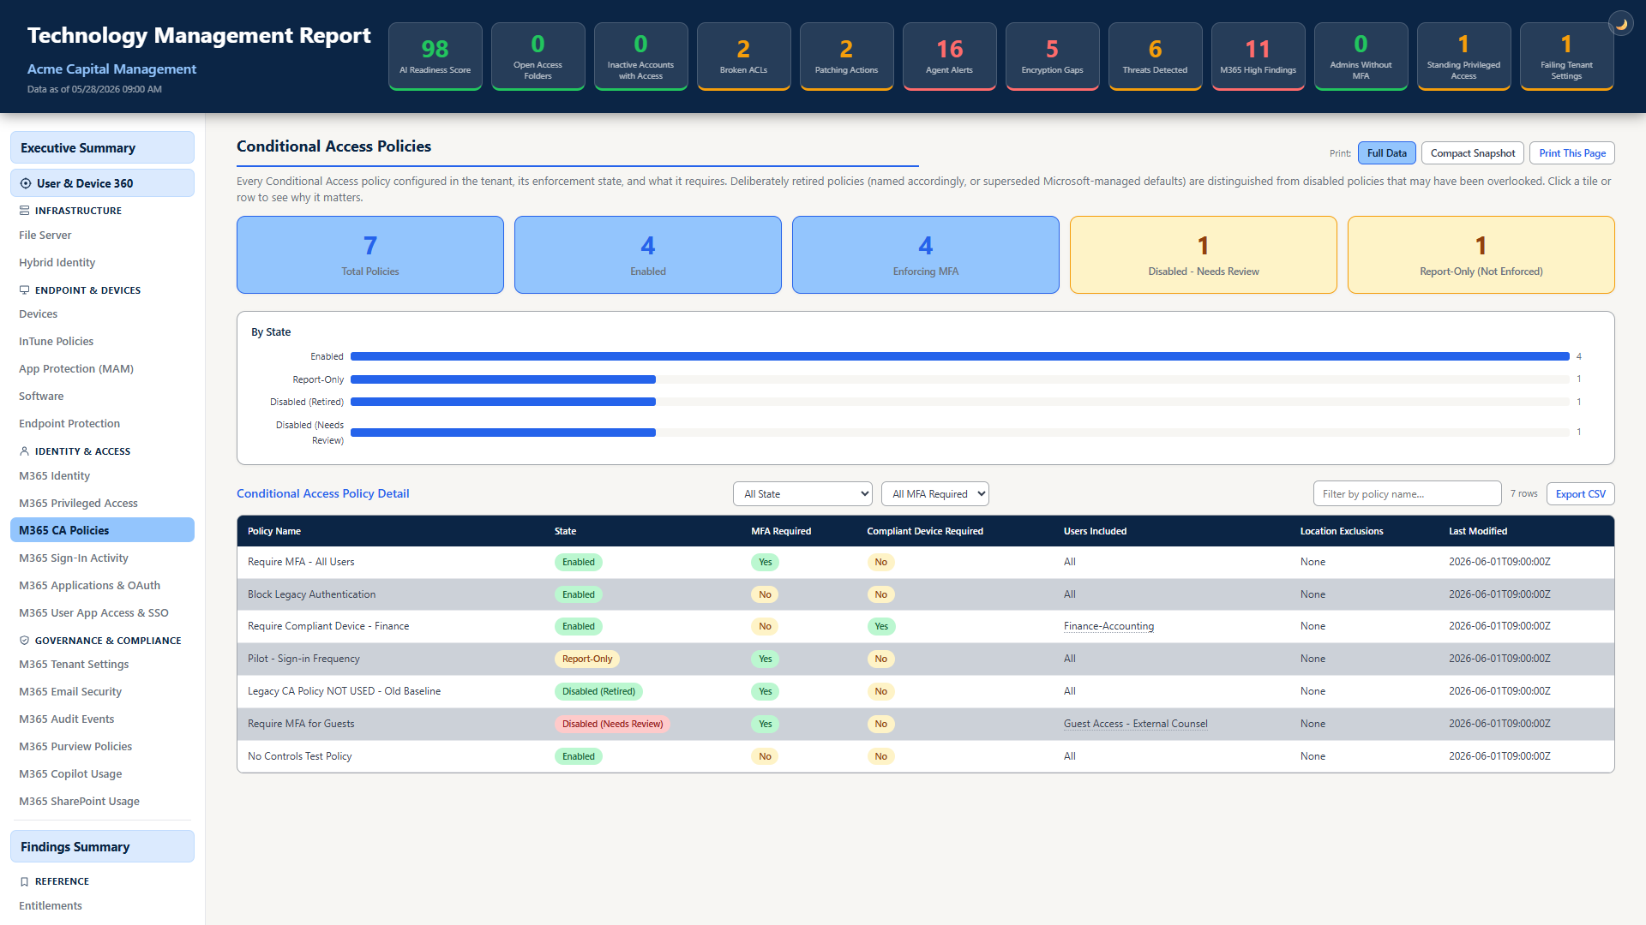
Task: Open the AI Readiness Score tile
Action: point(436,57)
